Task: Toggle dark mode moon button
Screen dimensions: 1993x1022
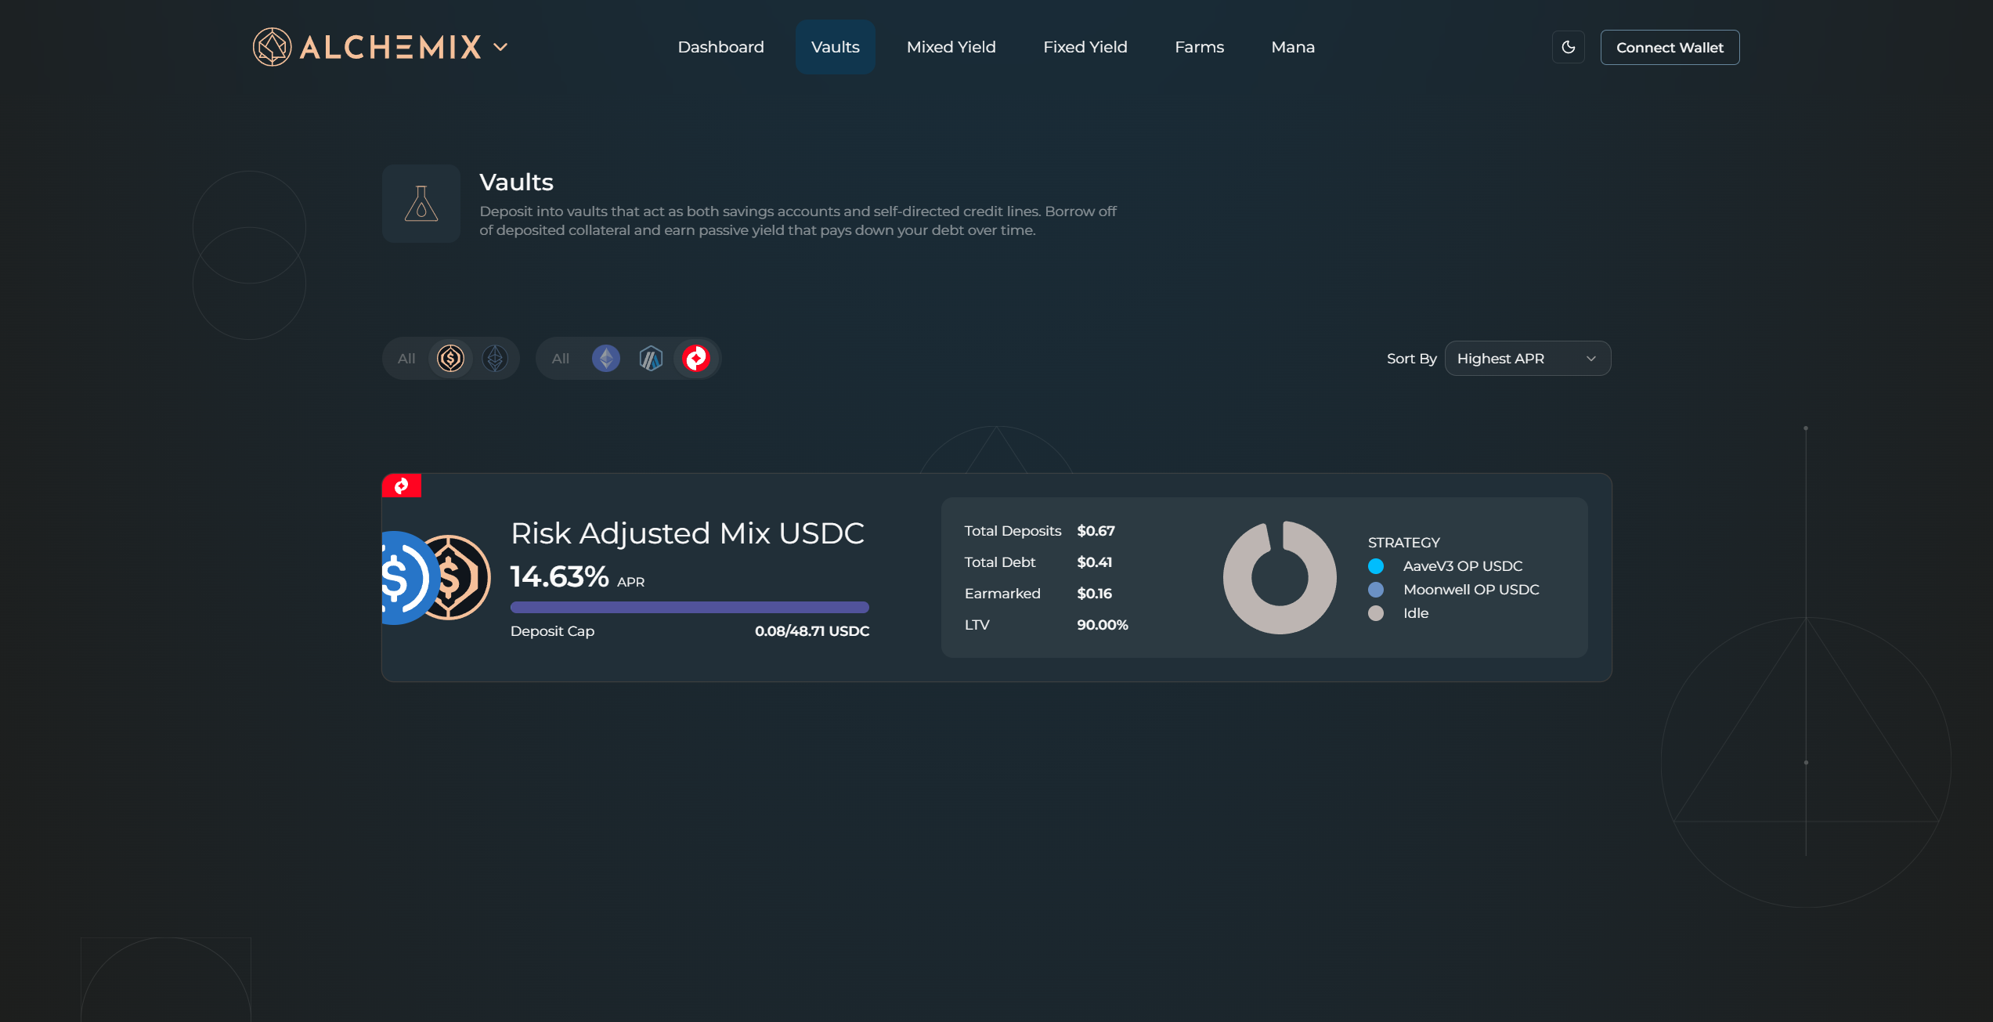Action: (1569, 47)
